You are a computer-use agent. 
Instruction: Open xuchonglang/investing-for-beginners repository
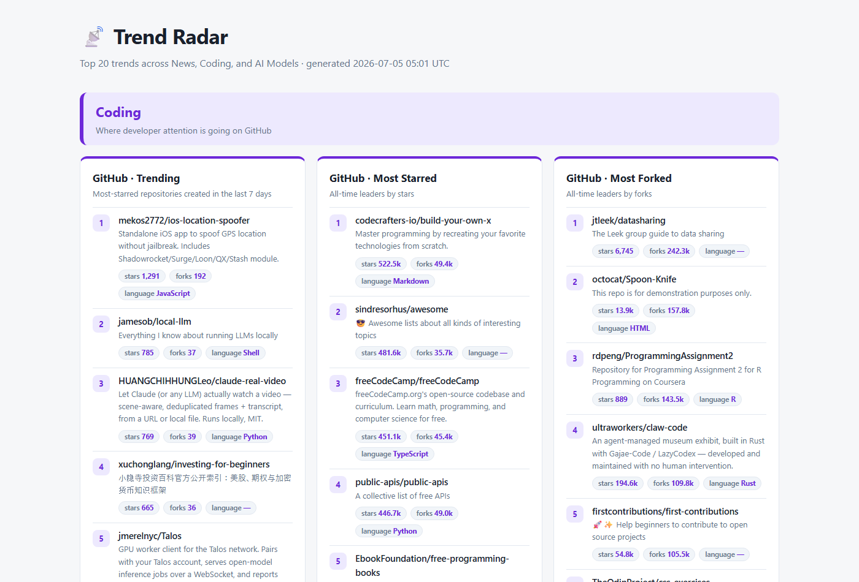(x=194, y=464)
